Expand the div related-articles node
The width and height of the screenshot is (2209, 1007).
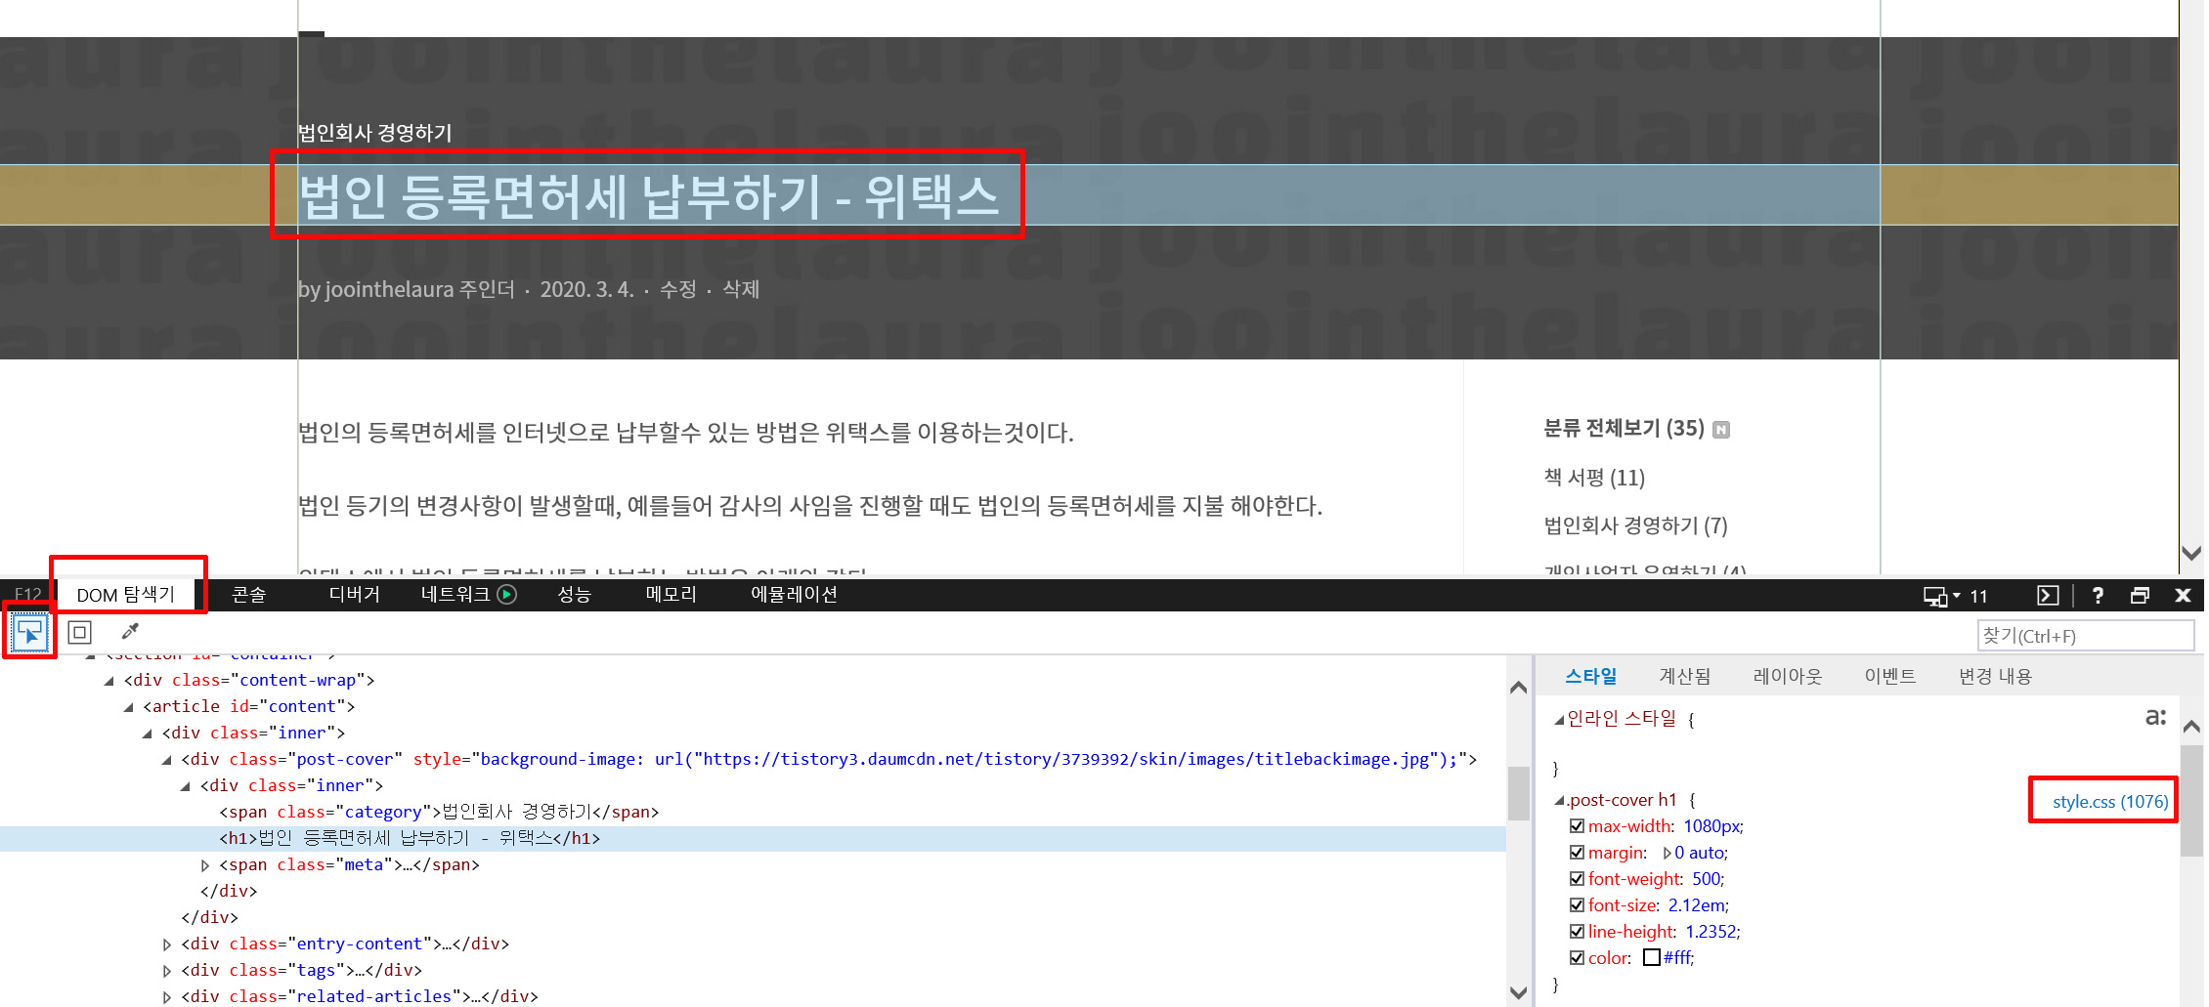[x=166, y=997]
